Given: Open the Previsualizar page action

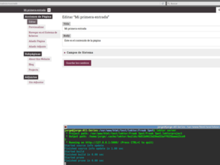Looking at the screenshot, I should [x=36, y=27].
